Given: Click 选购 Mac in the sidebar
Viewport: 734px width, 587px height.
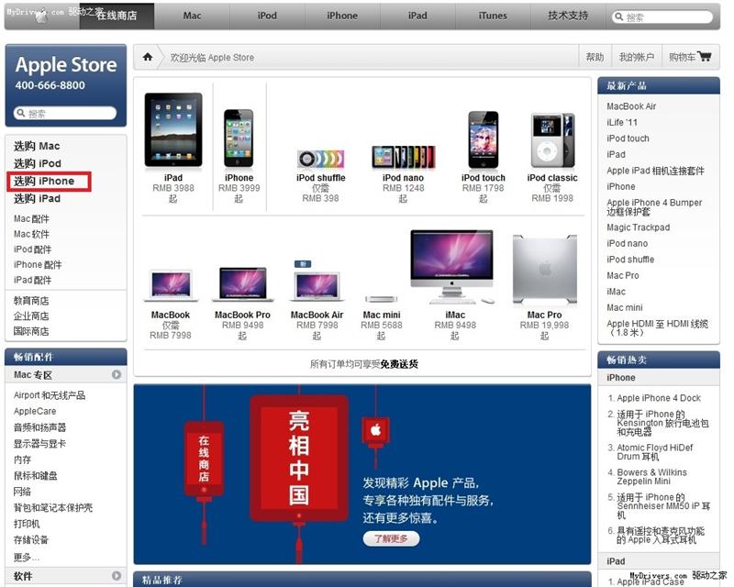Looking at the screenshot, I should click(37, 146).
